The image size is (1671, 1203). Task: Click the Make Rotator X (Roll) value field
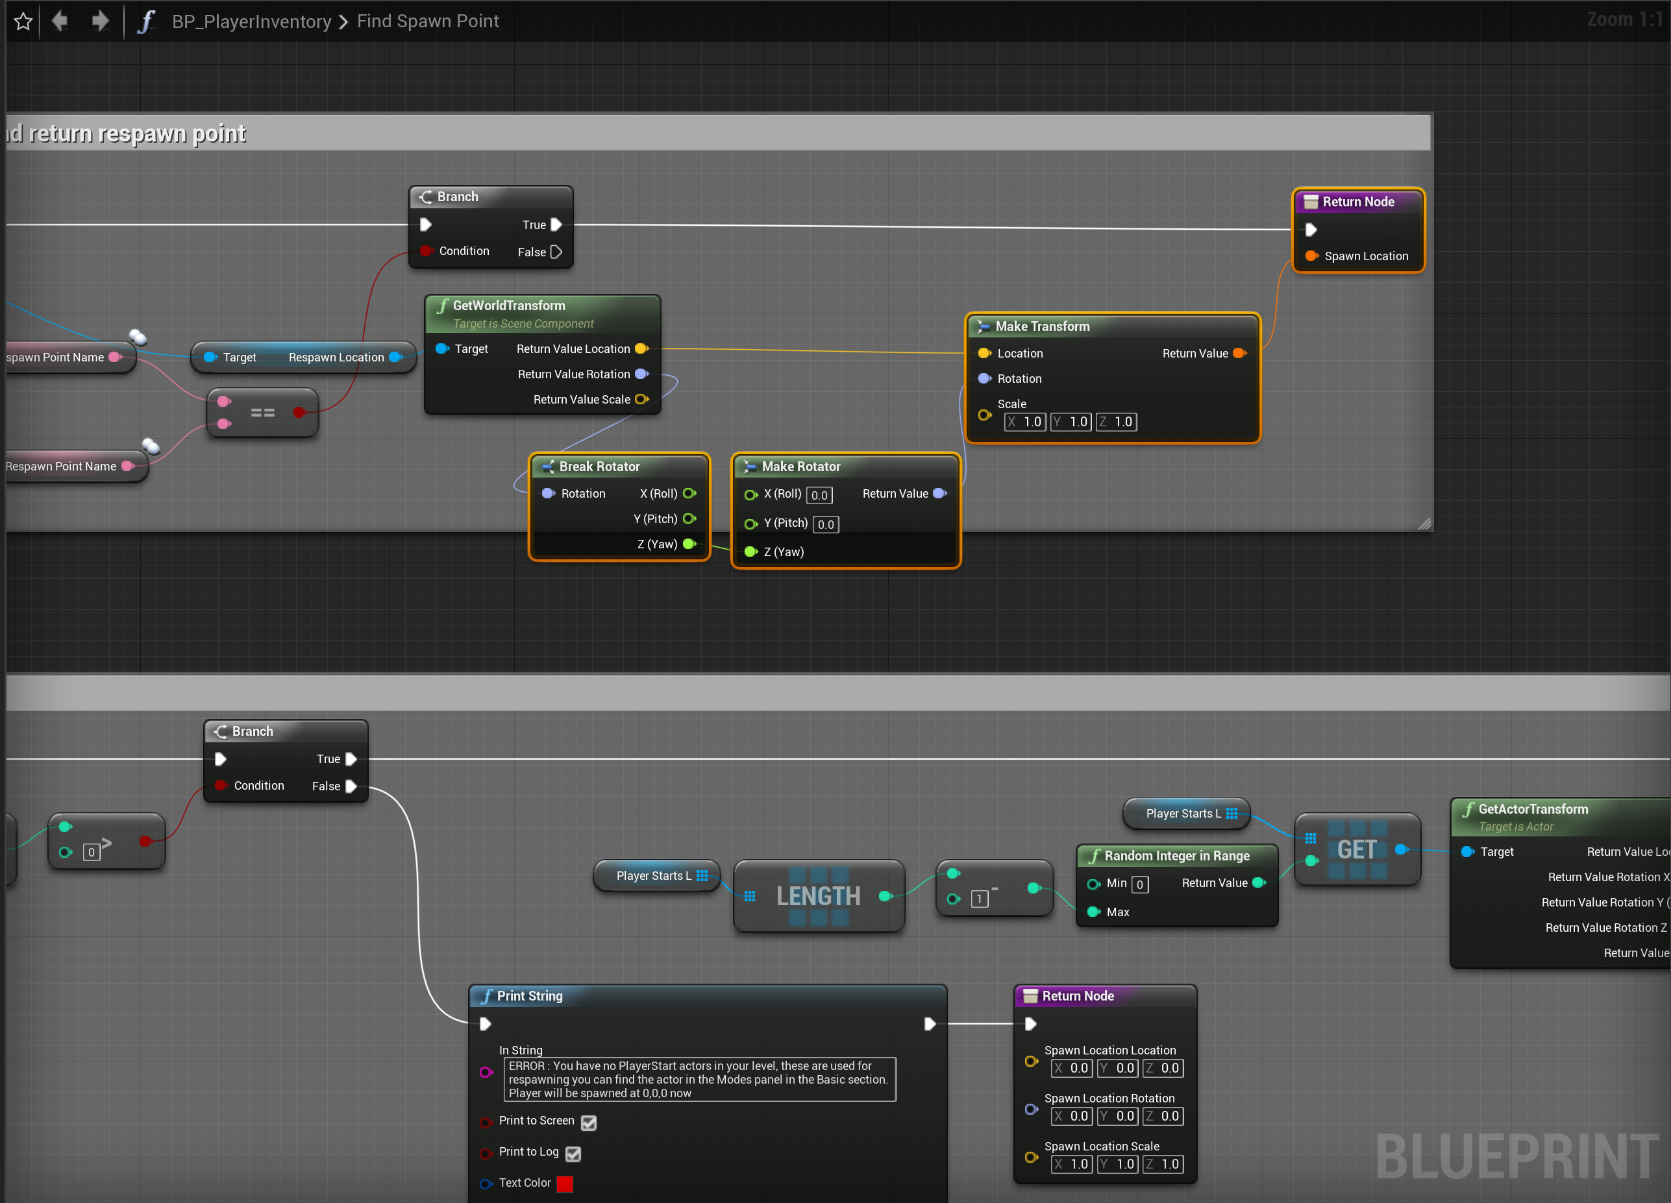pos(819,494)
